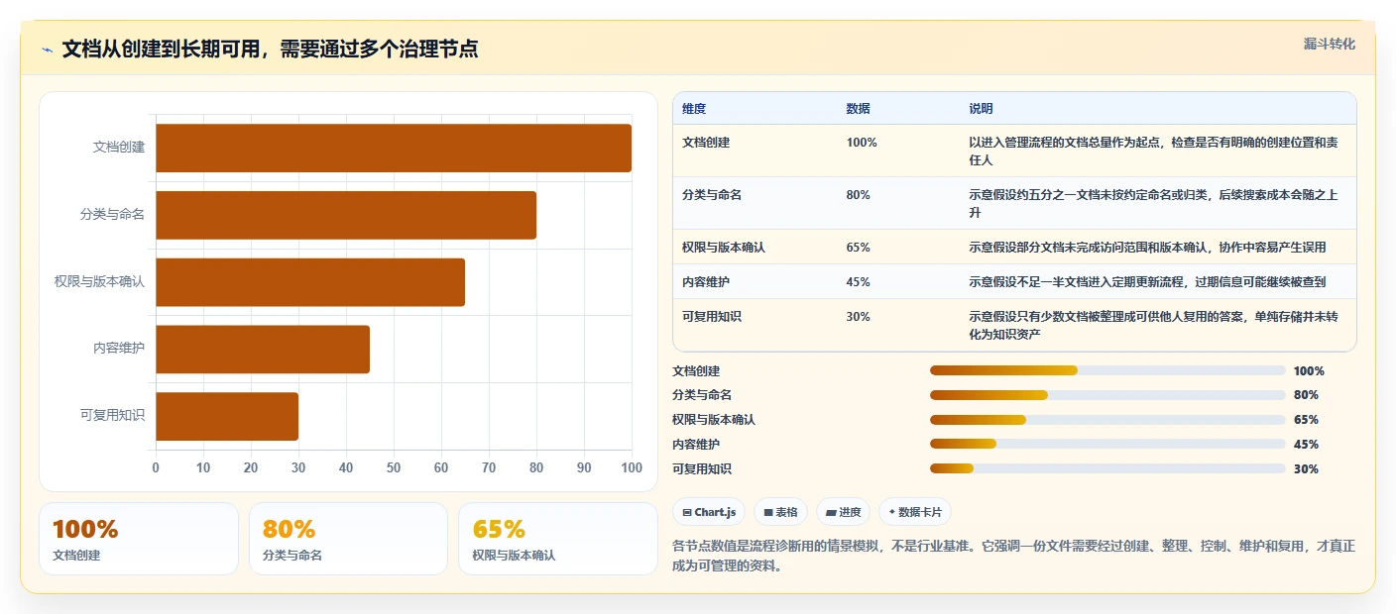Open the 100% 文档创建 stat card
Viewport: 1396px width, 614px height.
pos(139,539)
